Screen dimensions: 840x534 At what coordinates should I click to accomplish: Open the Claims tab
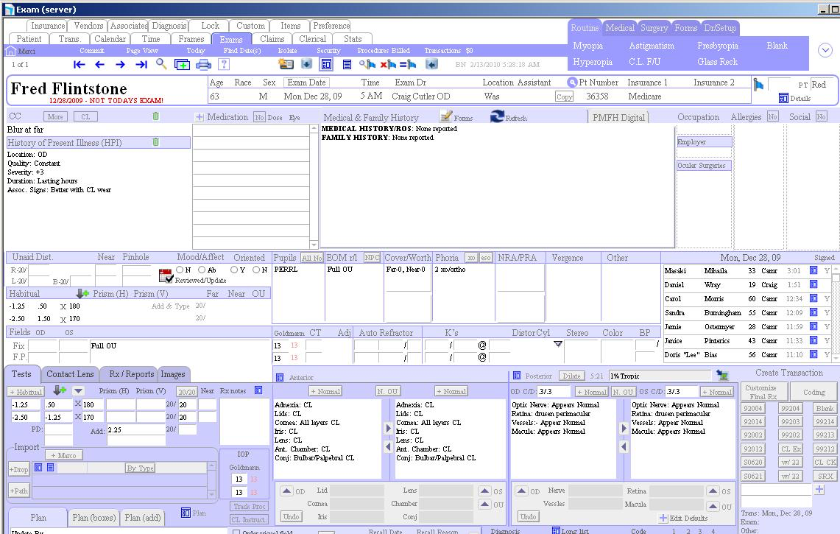(x=272, y=39)
